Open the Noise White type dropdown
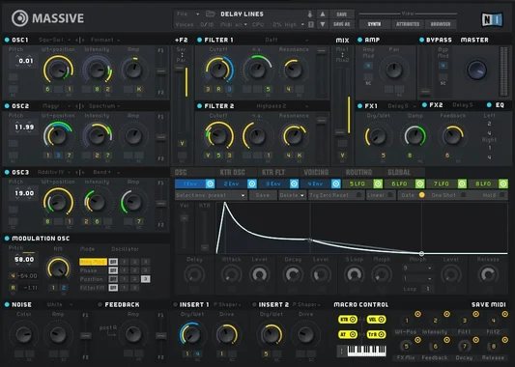Image resolution: width=515 pixels, height=367 pixels. coord(60,304)
